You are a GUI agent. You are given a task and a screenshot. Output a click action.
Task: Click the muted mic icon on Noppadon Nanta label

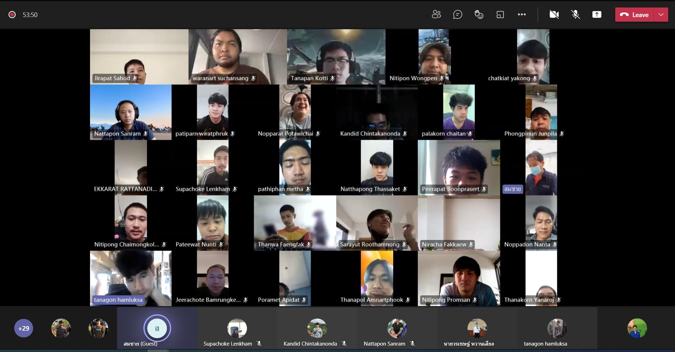(x=555, y=245)
